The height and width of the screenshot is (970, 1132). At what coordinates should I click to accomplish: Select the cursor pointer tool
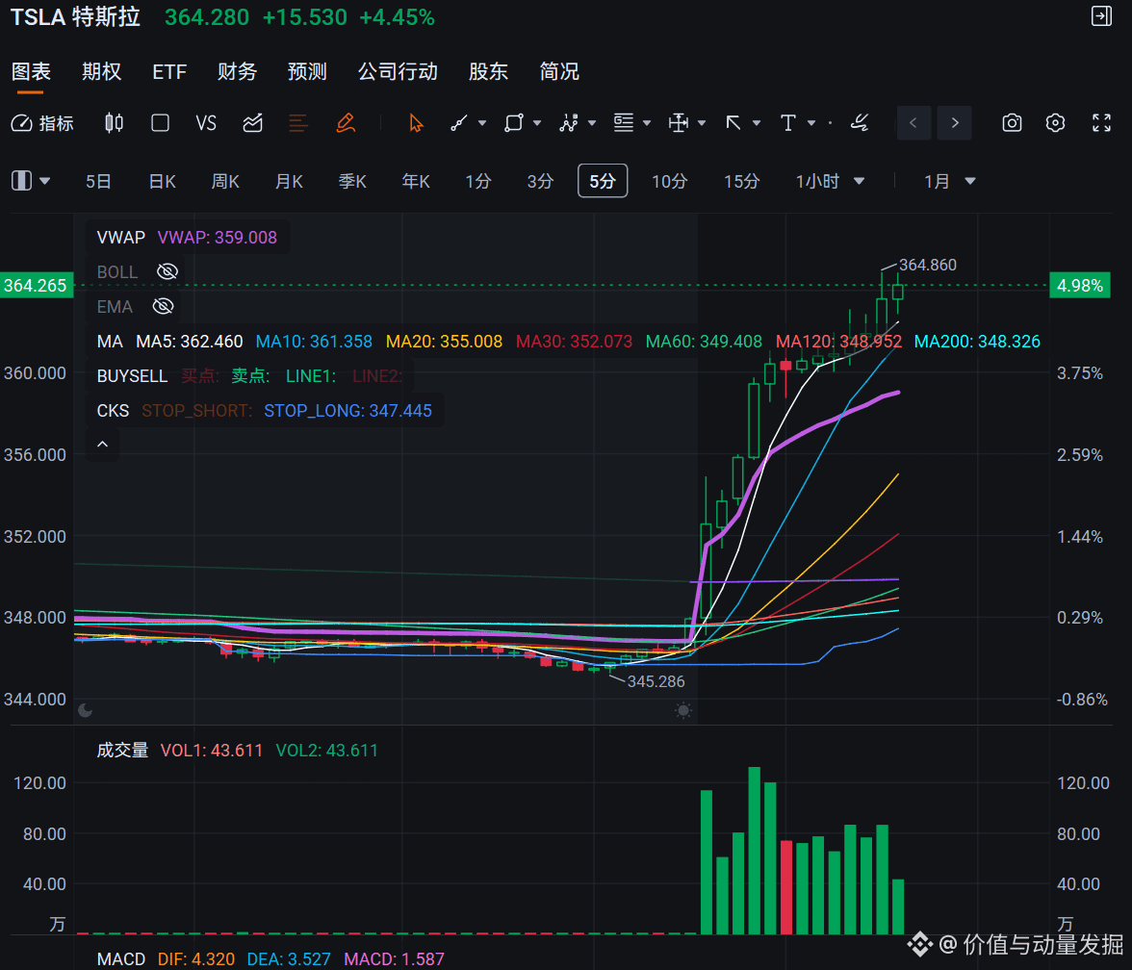(x=416, y=123)
